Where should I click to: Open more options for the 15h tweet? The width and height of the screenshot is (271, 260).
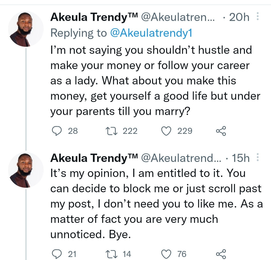click(257, 158)
